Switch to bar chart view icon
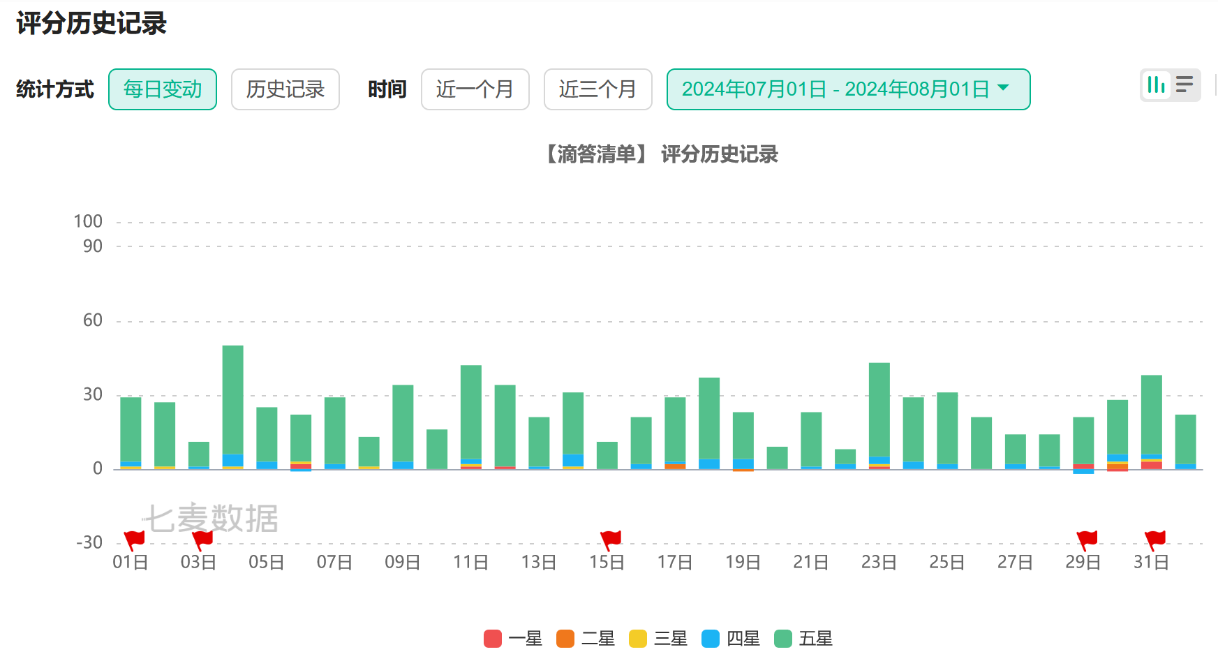Image resolution: width=1218 pixels, height=668 pixels. [x=1157, y=85]
